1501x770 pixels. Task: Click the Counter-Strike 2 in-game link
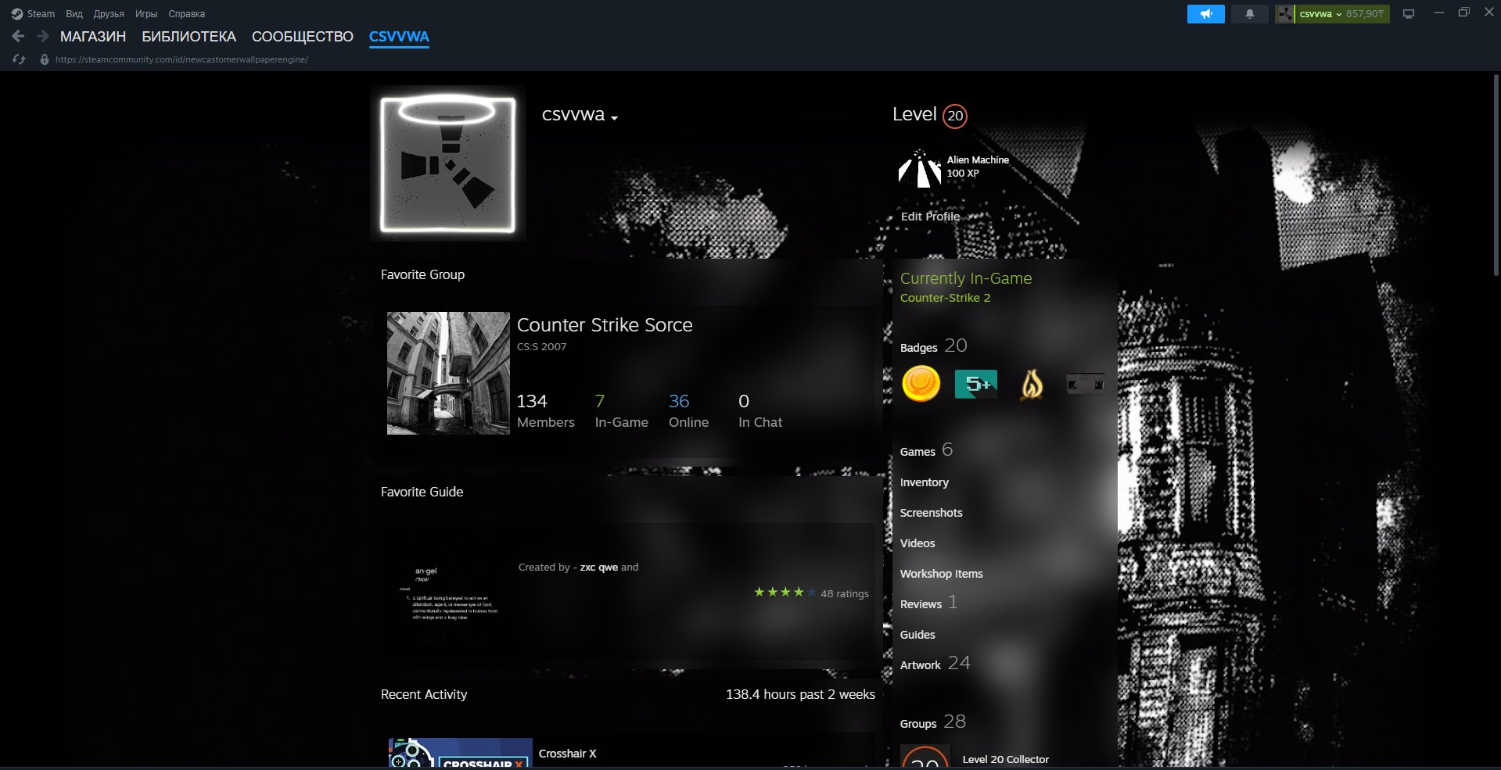(x=945, y=298)
